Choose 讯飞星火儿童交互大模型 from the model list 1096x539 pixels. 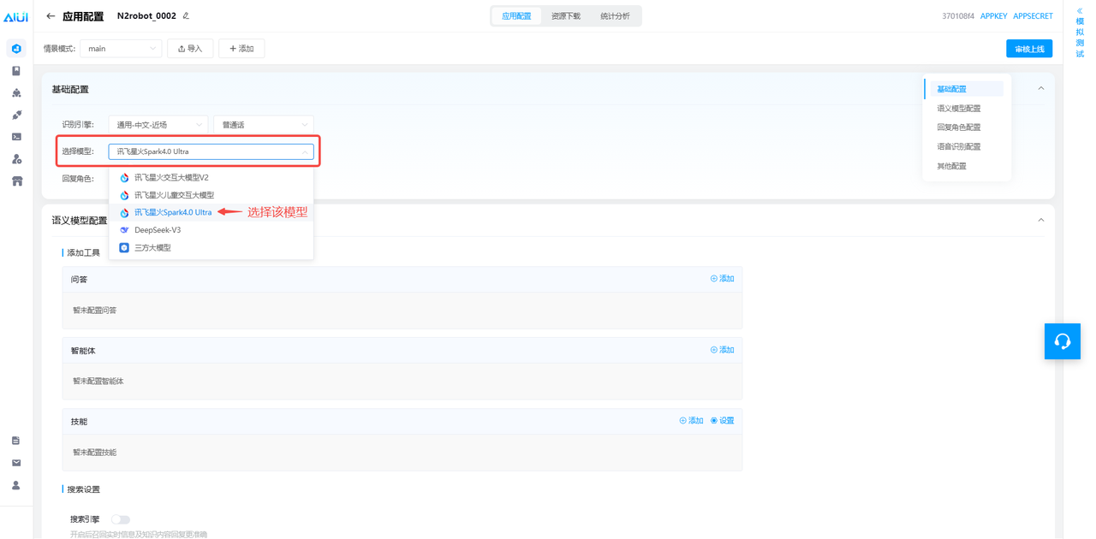coord(211,195)
